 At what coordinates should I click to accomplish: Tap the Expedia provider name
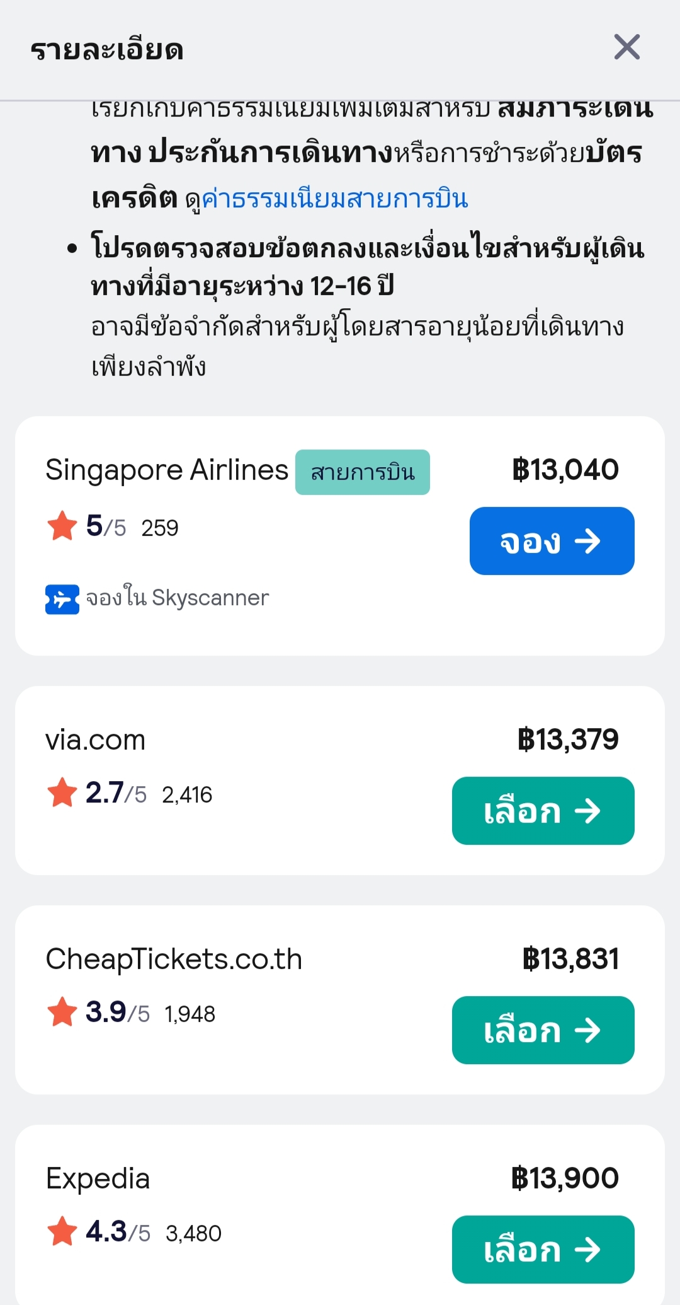pyautogui.click(x=98, y=1178)
